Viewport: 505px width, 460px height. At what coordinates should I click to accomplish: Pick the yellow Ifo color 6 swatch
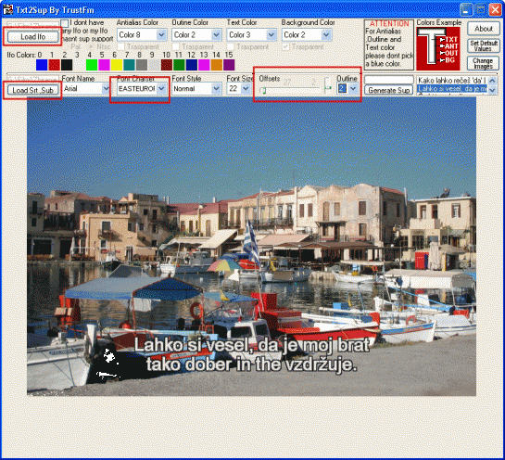pos(117,65)
